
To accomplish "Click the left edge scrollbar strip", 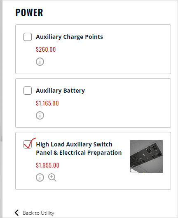I will (1, 71).
